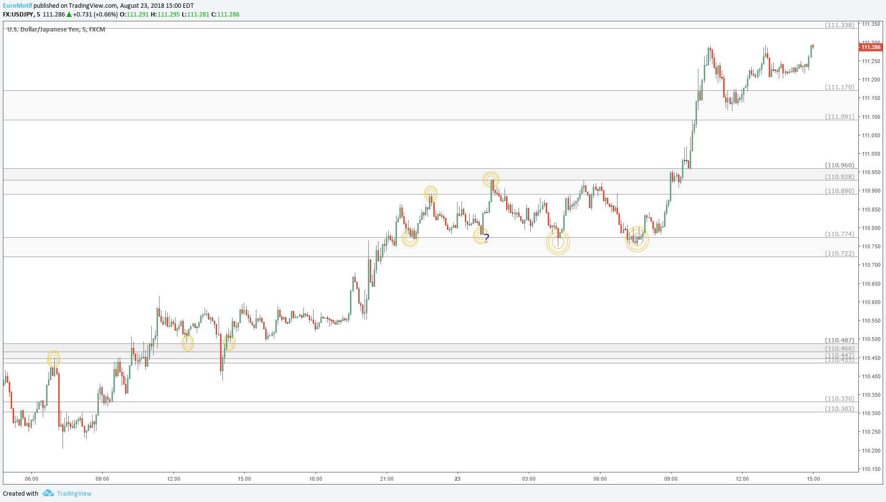Click 110.550 on the price axis

[871, 321]
